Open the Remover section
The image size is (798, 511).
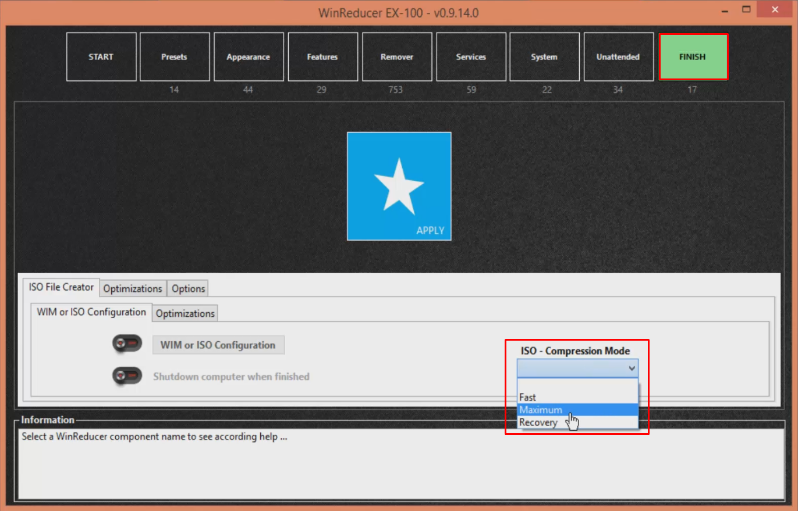click(397, 57)
